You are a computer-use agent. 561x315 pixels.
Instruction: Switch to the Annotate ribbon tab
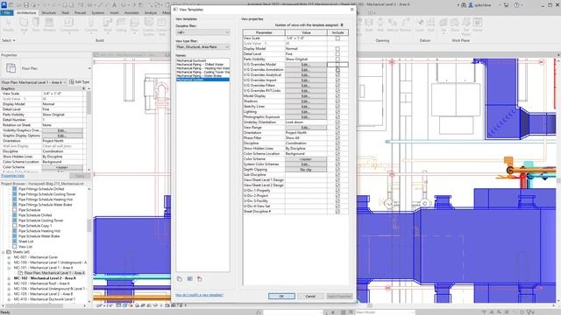click(131, 12)
